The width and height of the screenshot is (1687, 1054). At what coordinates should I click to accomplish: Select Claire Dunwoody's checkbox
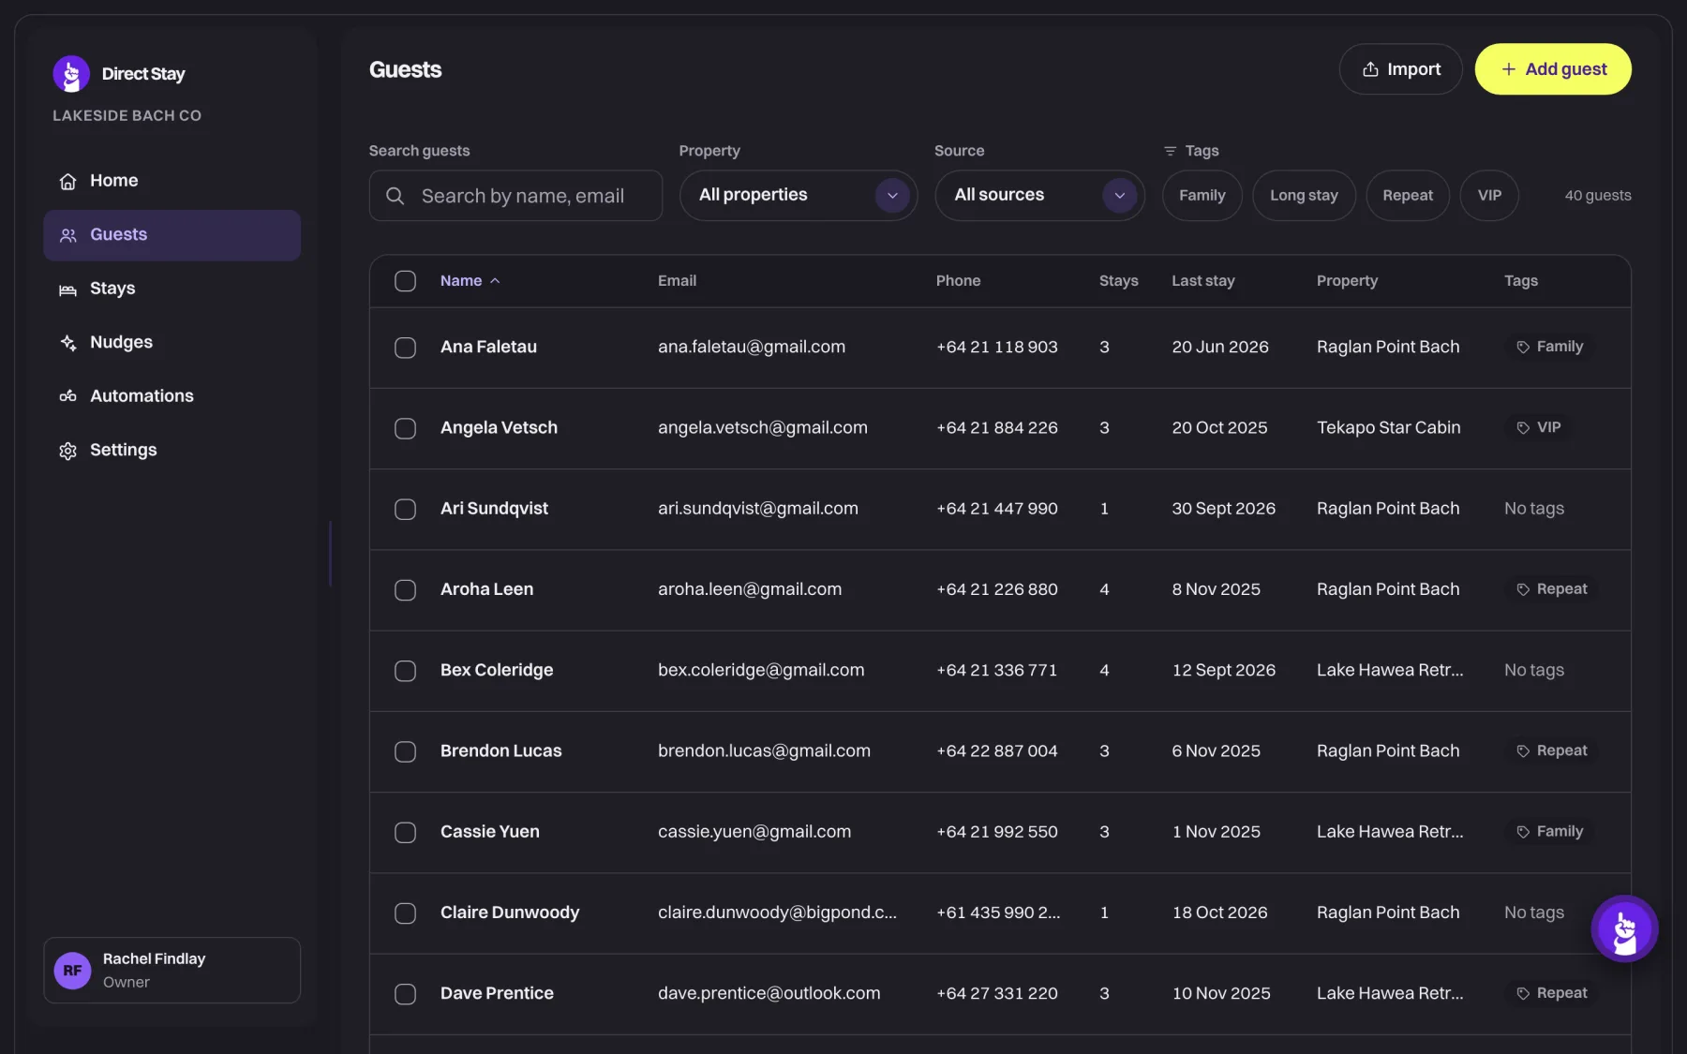[405, 913]
